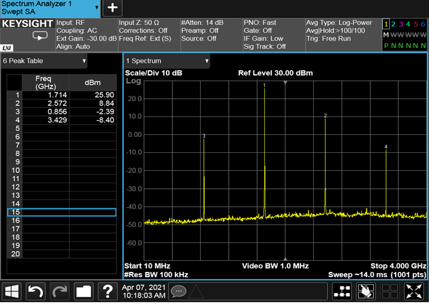Image resolution: width=429 pixels, height=304 pixels.
Task: Select trace 1 indicator
Action: pyautogui.click(x=386, y=24)
